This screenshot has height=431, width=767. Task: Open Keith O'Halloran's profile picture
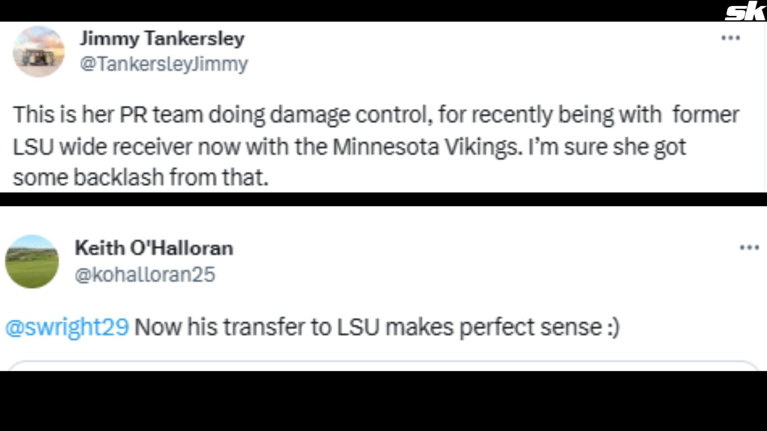pos(32,261)
